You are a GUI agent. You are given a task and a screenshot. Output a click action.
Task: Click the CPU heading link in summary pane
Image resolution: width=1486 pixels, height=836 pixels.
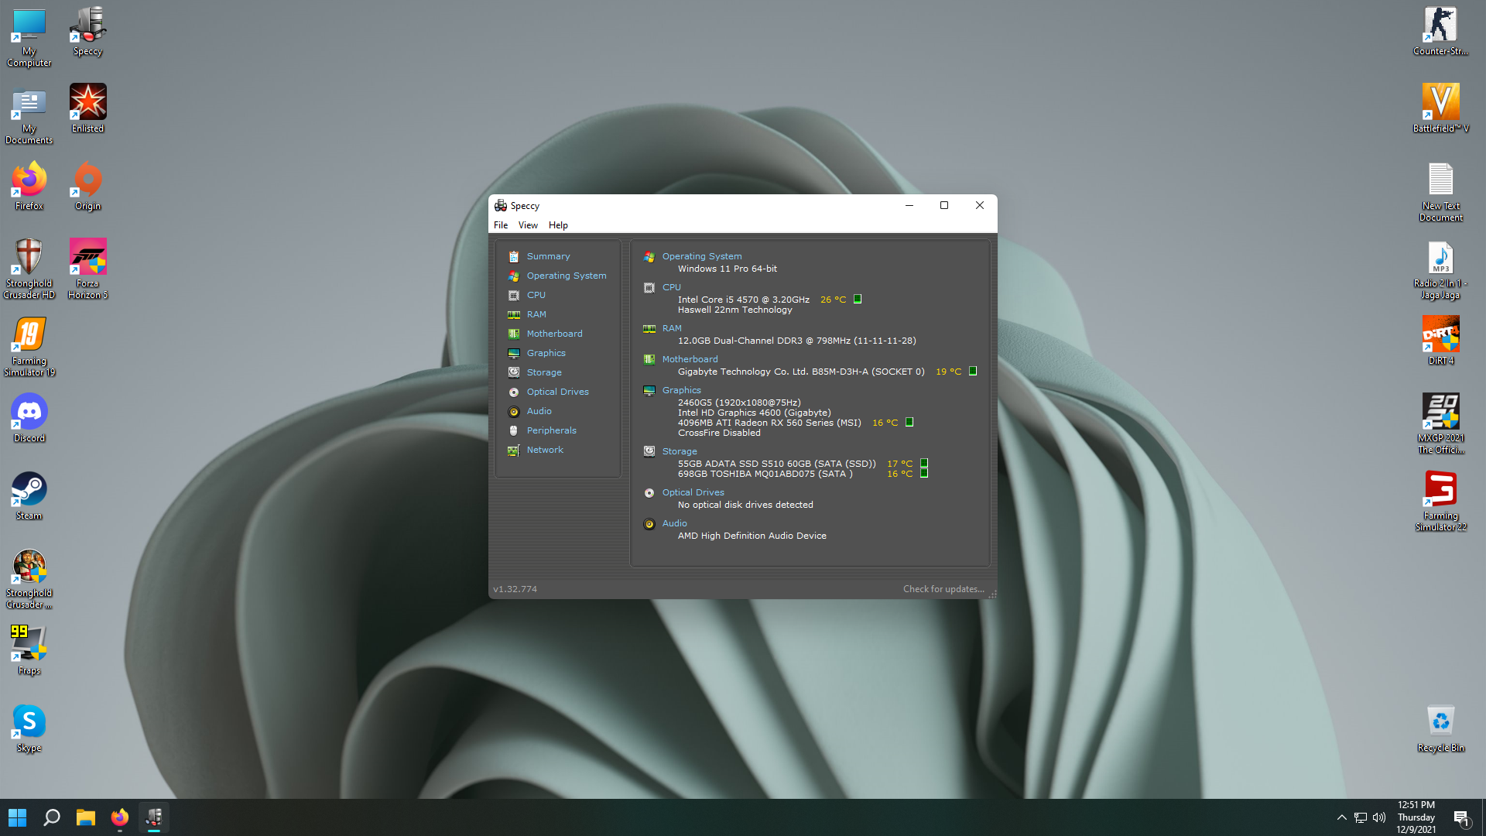click(x=671, y=287)
